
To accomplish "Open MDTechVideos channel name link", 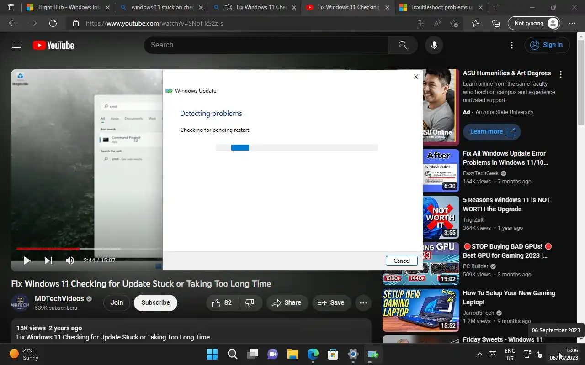I will (59, 298).
